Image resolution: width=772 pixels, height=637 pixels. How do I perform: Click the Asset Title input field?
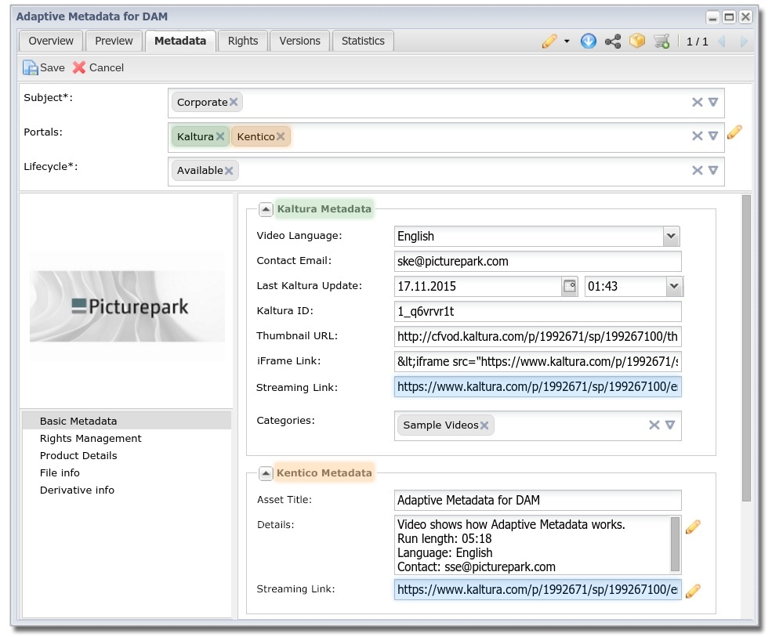click(x=538, y=500)
